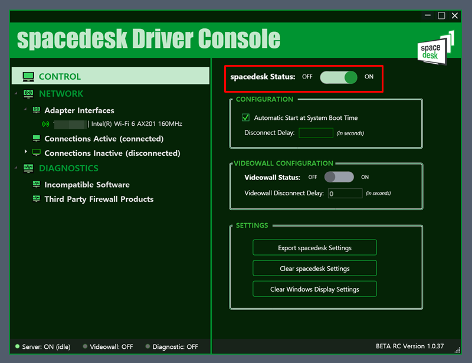Open Third Party Firewall Products item
The height and width of the screenshot is (363, 472).
(99, 199)
